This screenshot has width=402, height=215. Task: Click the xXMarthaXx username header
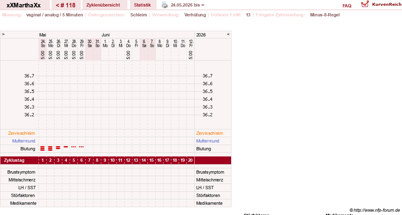point(24,5)
